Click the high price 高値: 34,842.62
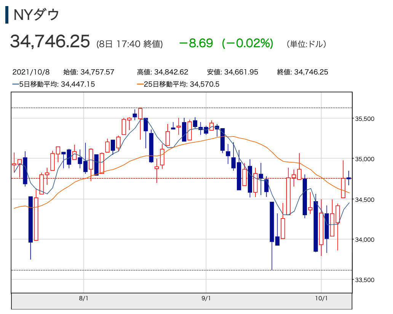Image resolution: width=393 pixels, height=314 pixels. pyautogui.click(x=162, y=72)
